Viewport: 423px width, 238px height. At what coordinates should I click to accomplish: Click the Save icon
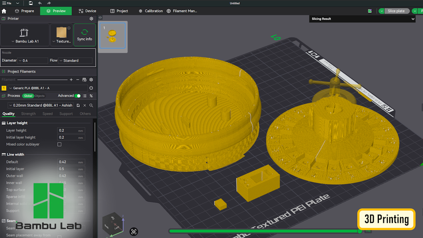[31, 3]
